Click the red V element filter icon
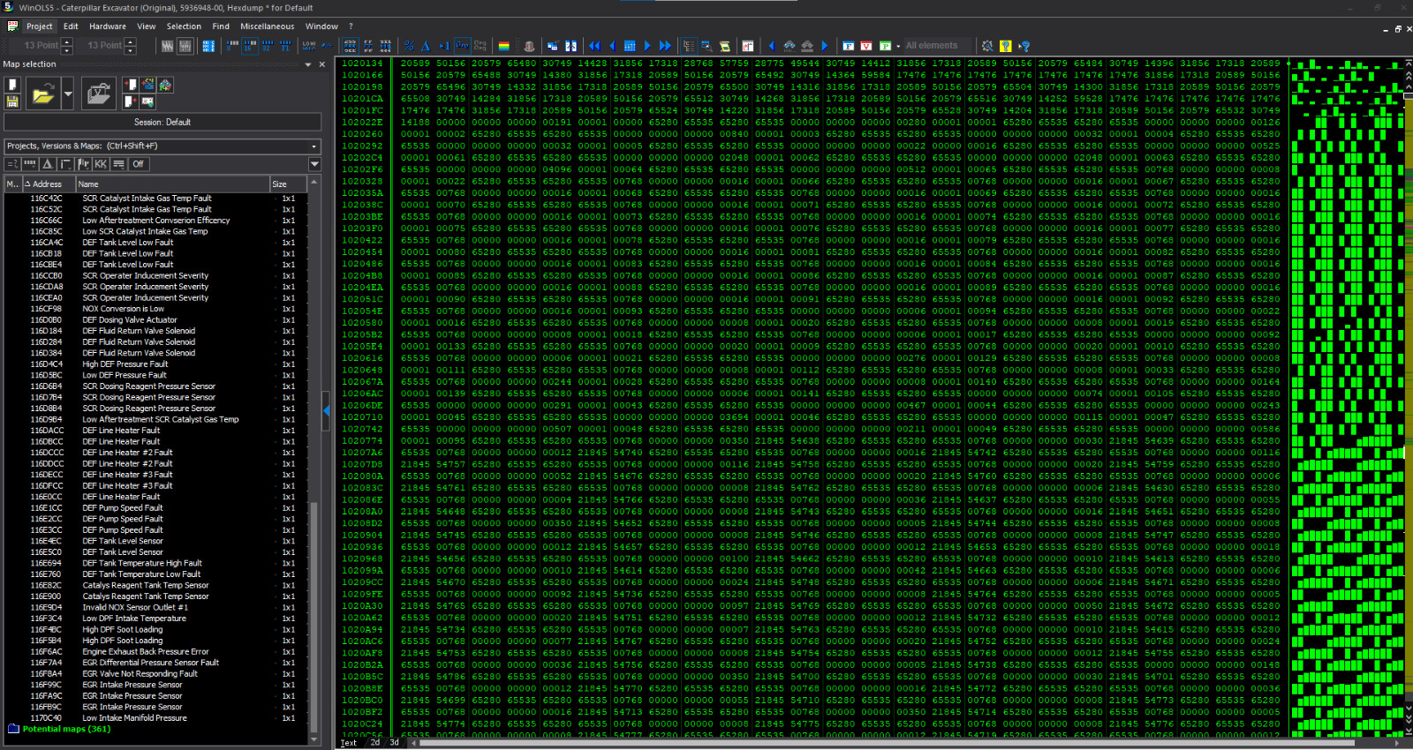1413x750 pixels. (865, 46)
